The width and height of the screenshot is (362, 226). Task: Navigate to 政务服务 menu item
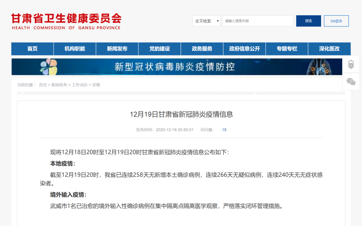click(x=202, y=49)
